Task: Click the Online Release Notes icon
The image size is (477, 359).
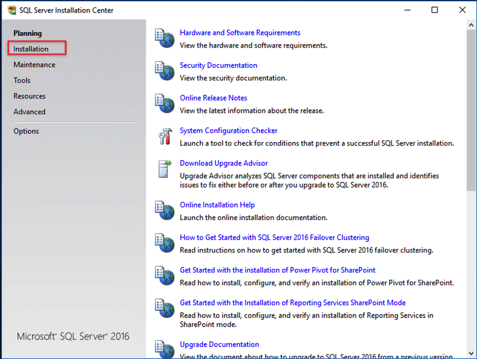Action: pyautogui.click(x=164, y=103)
